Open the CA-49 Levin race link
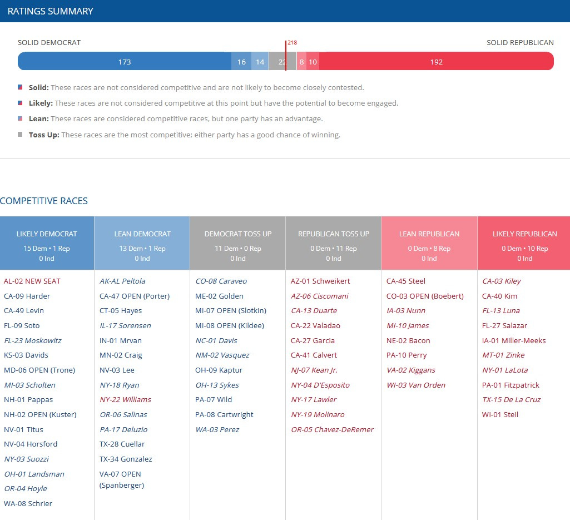570x520 pixels. 23,310
